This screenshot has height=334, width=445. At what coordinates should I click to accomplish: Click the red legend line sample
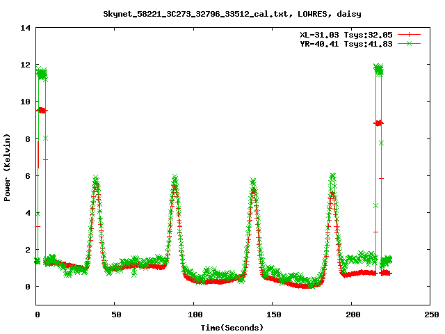click(x=409, y=35)
